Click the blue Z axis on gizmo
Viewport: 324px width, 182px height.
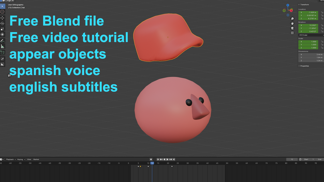(x=288, y=5)
